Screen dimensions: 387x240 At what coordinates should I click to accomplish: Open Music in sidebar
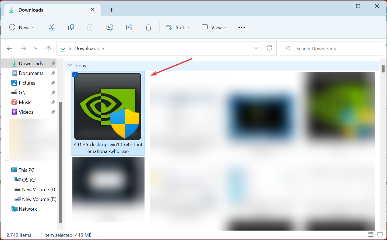pos(25,102)
